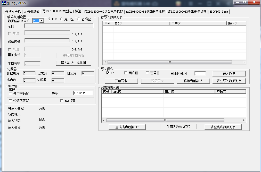Viewport: 261px width, 172px height.
Task: Select the 密码区 radio button in 编码规则设置
Action: 79,19
